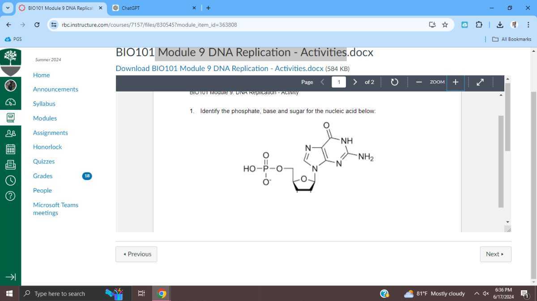Screen dimensions: 537x301
Task: Download BIO101 Module 9 DNA Replication file
Action: click(x=219, y=68)
